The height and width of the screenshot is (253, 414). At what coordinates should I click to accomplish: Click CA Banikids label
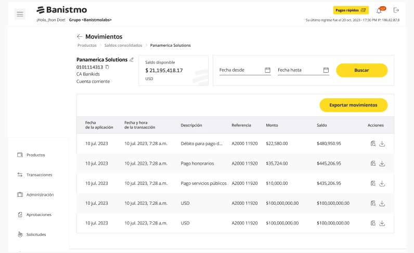click(x=88, y=74)
